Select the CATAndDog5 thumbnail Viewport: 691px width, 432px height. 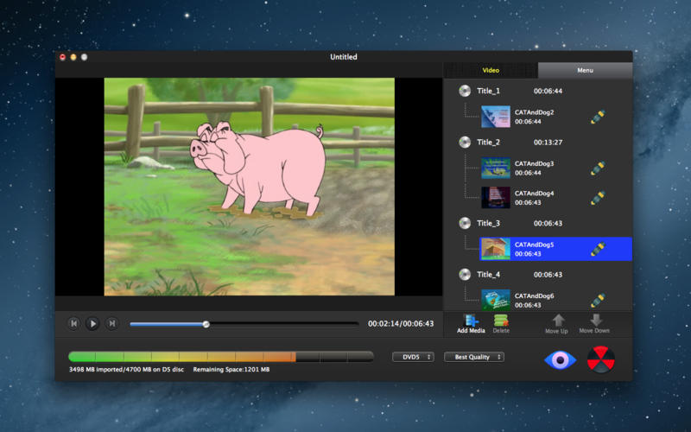pos(496,249)
